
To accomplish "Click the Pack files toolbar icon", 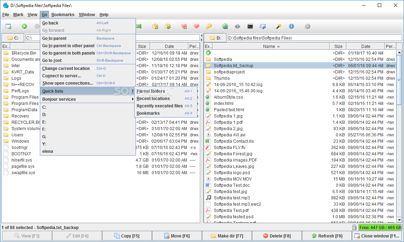I will 155,26.
